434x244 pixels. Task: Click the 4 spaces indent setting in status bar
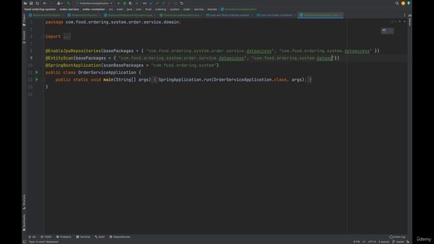point(384,242)
